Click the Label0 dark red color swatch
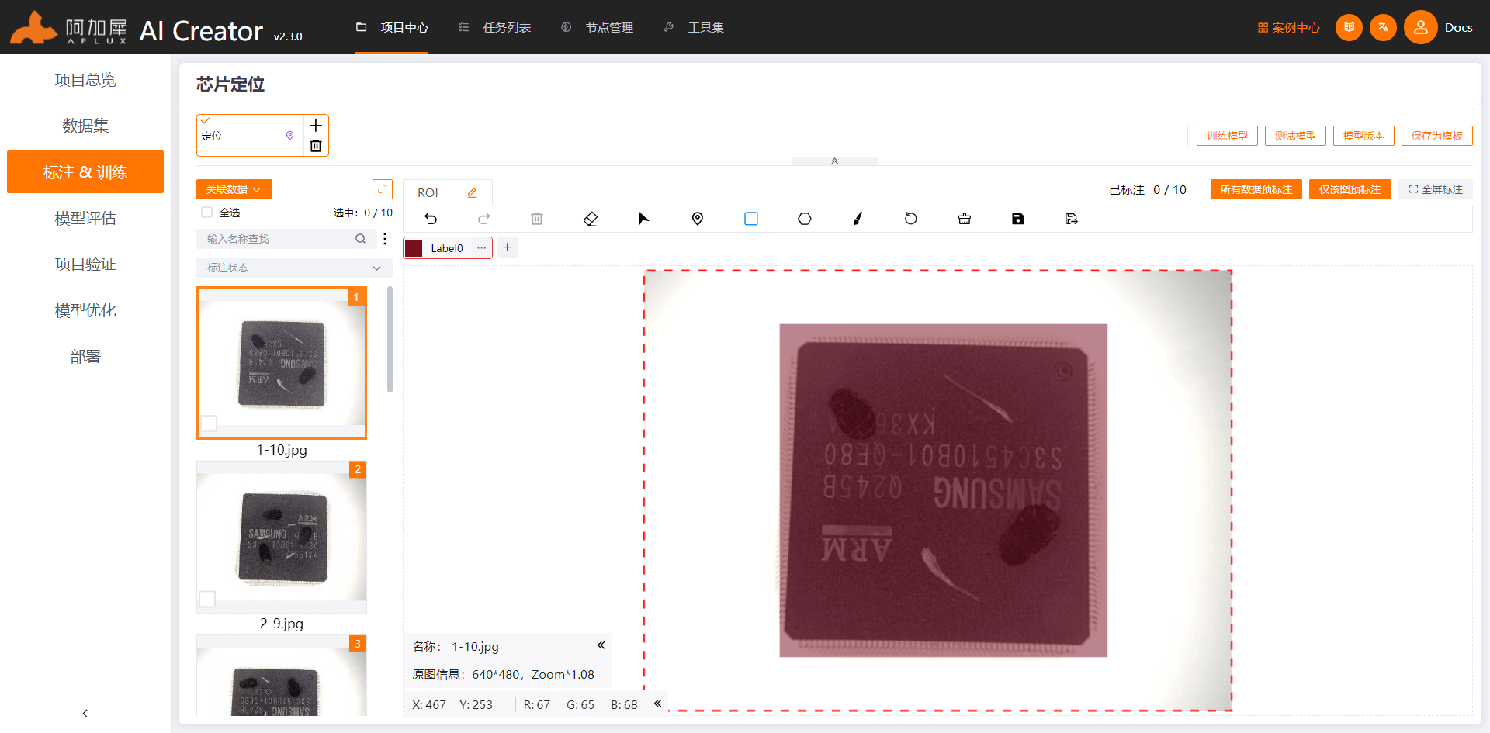This screenshot has height=733, width=1490. point(414,248)
